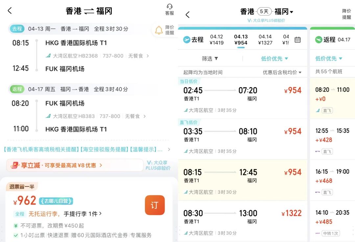Select the 04.14 ¥1327 date tab

265,39
